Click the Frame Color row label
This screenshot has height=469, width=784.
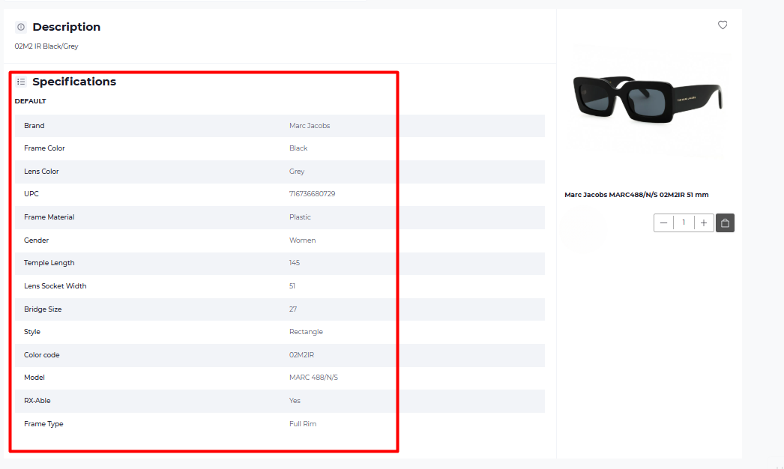pos(44,148)
